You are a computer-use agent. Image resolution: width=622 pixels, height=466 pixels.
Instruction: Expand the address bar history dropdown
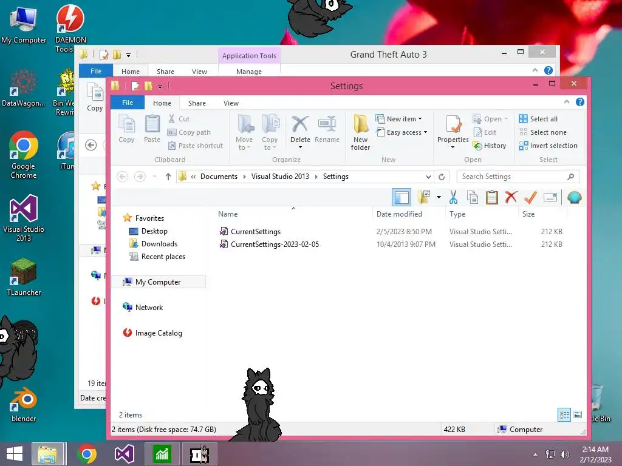(428, 177)
